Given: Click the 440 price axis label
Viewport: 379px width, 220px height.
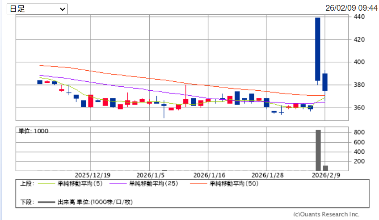Looking at the screenshot, I should point(359,17).
